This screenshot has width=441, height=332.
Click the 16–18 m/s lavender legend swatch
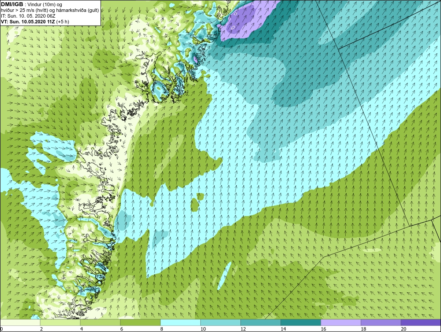[341, 322]
